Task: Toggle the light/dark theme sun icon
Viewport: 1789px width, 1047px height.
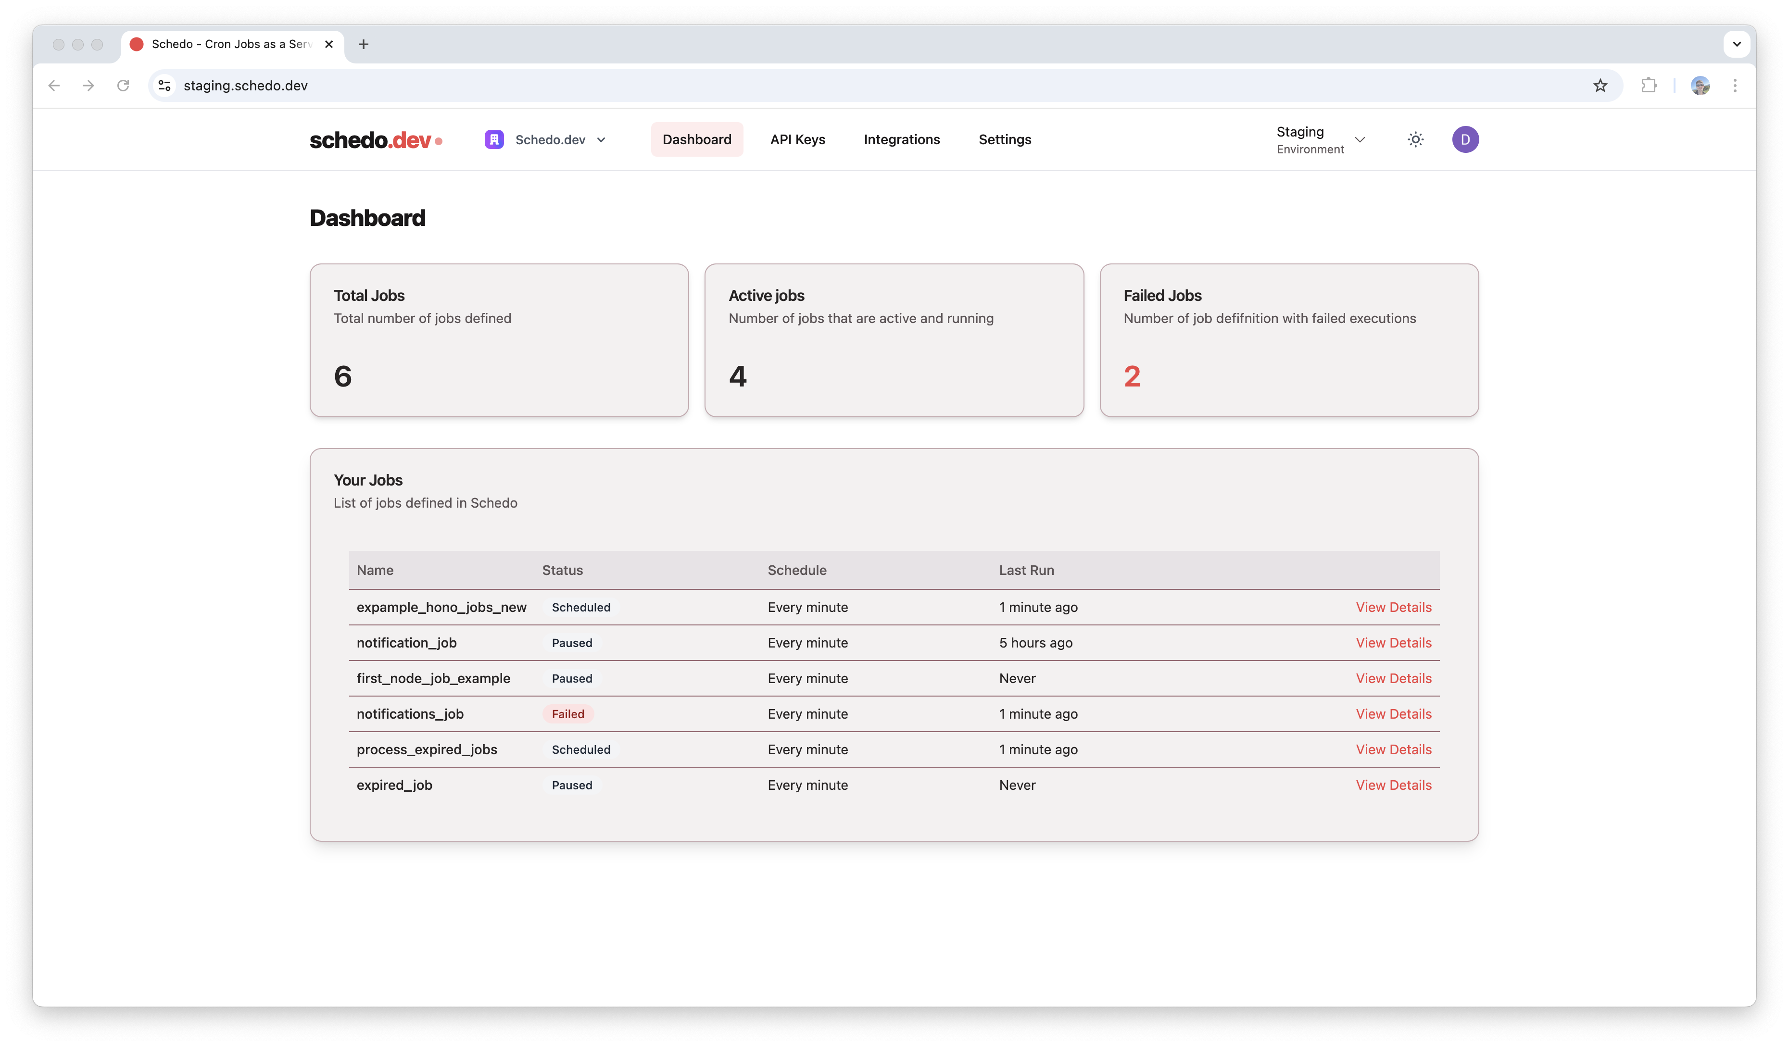Action: pos(1415,140)
